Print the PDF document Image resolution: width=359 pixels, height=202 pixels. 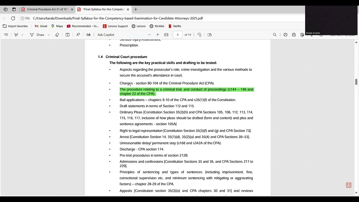[285, 35]
